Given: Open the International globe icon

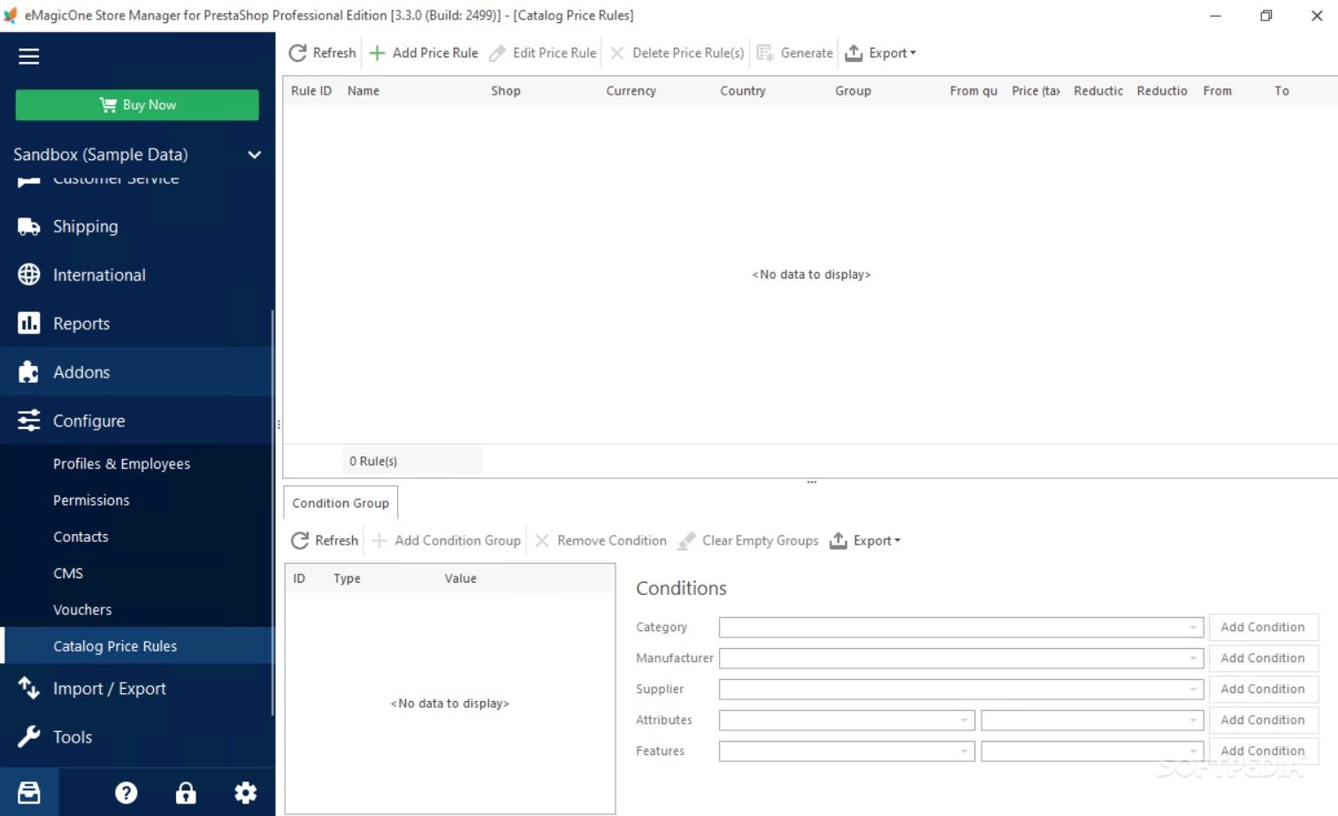Looking at the screenshot, I should coord(29,275).
